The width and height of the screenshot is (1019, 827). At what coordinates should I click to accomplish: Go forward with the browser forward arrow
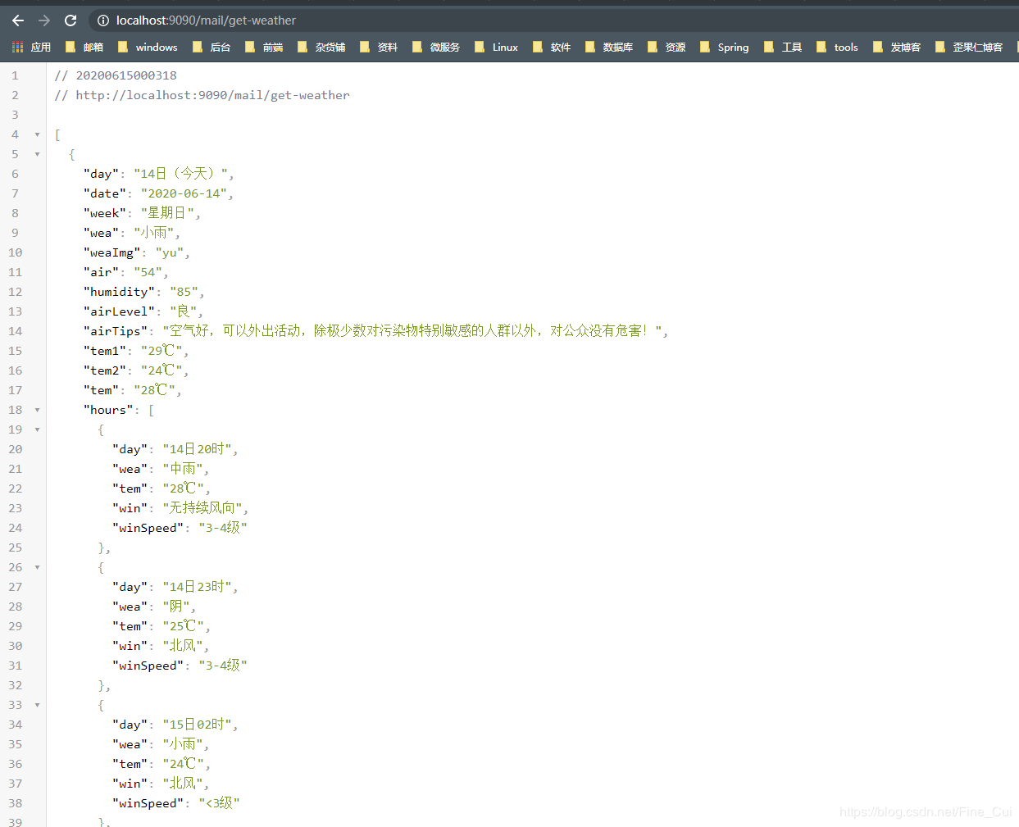pos(44,20)
